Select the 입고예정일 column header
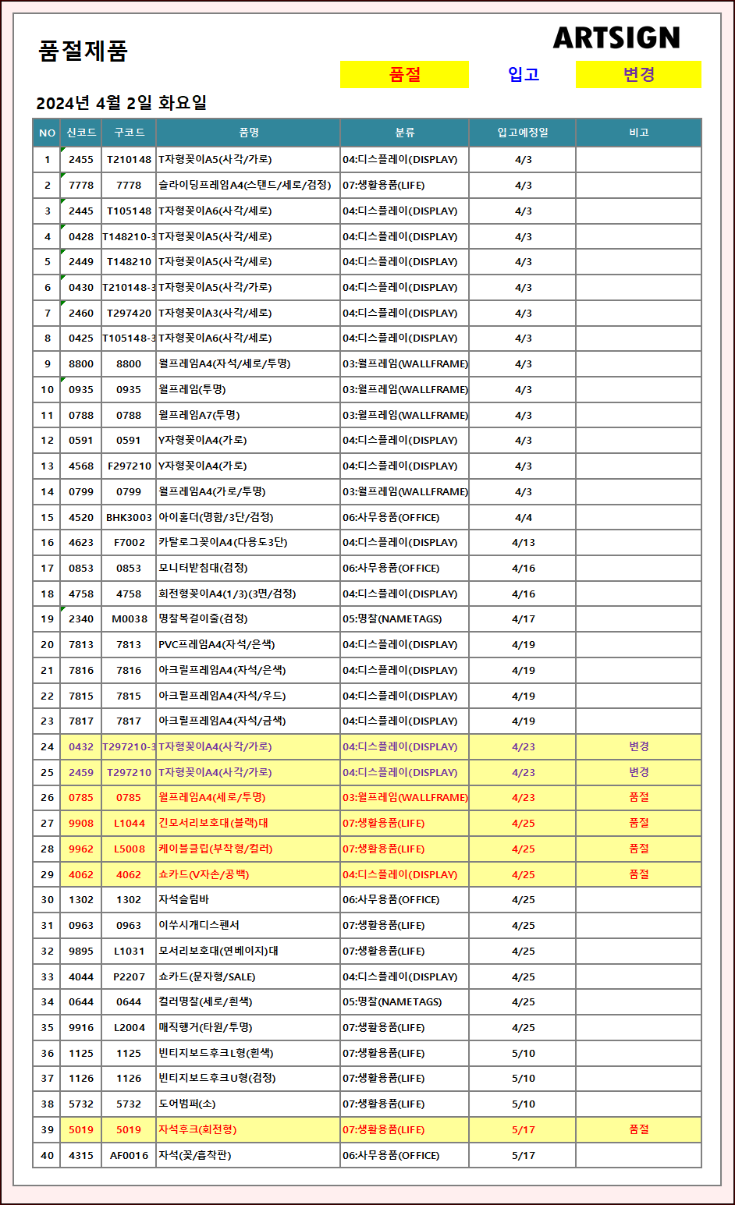The height and width of the screenshot is (1205, 735). (523, 133)
